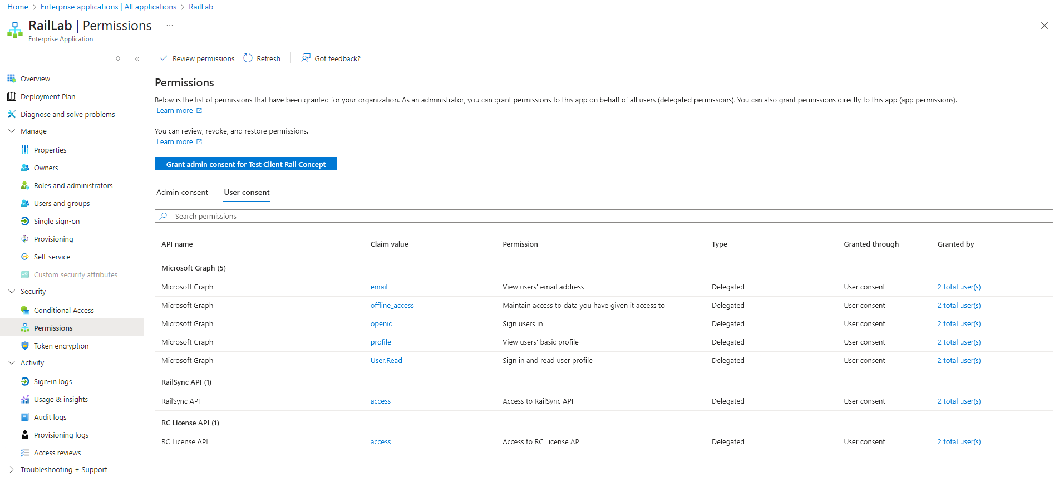Focus the Search permissions field
This screenshot has height=481, width=1059.
pos(604,216)
